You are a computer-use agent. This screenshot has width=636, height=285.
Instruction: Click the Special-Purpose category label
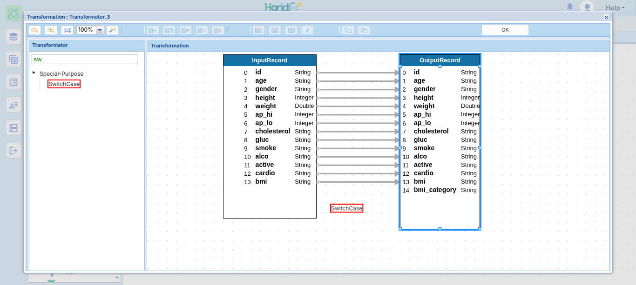(x=61, y=74)
